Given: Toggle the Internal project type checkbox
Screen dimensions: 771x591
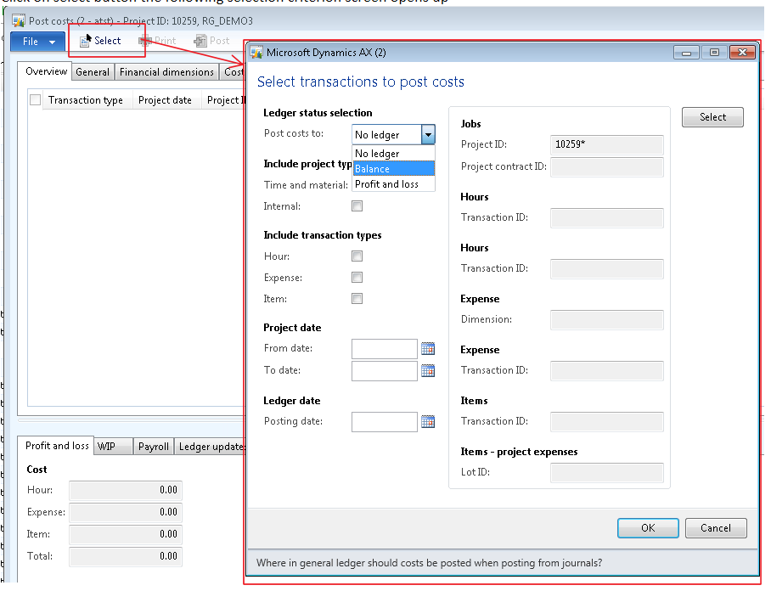Looking at the screenshot, I should [357, 206].
